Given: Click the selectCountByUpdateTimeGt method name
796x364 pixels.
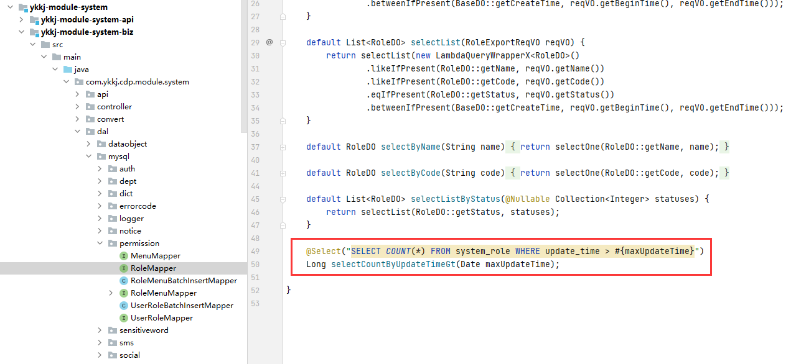Looking at the screenshot, I should click(x=393, y=264).
